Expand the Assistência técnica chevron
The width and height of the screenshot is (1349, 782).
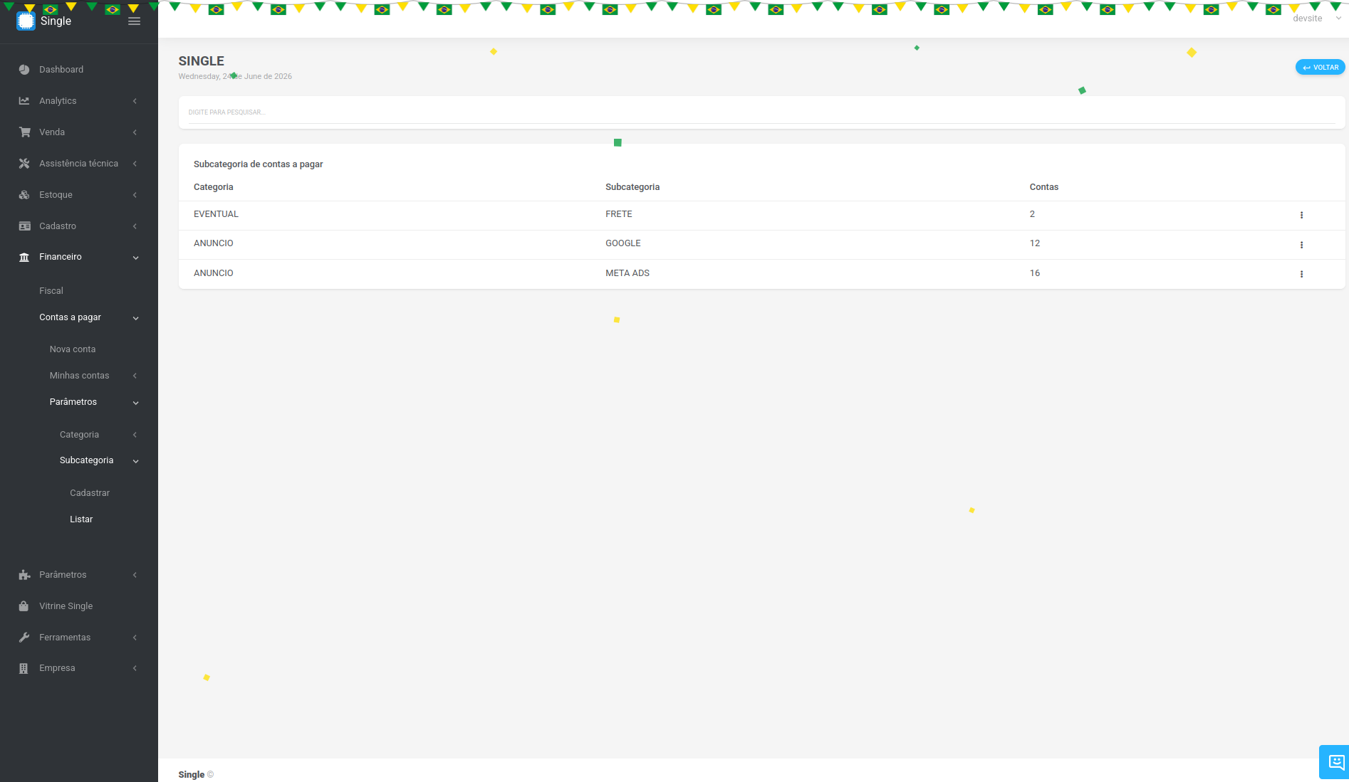click(x=135, y=164)
